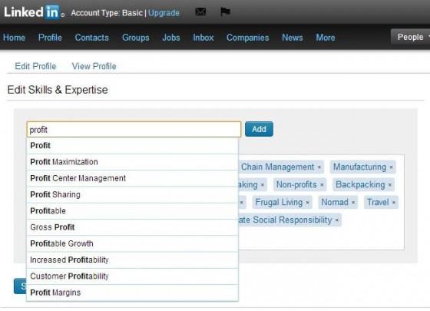
Task: Pick the 'Profitable' suggestion
Action: pos(132,211)
